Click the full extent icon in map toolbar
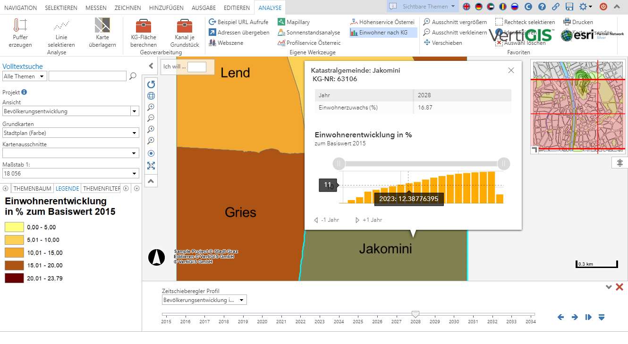Screen dimensions: 628x344 (x=151, y=166)
